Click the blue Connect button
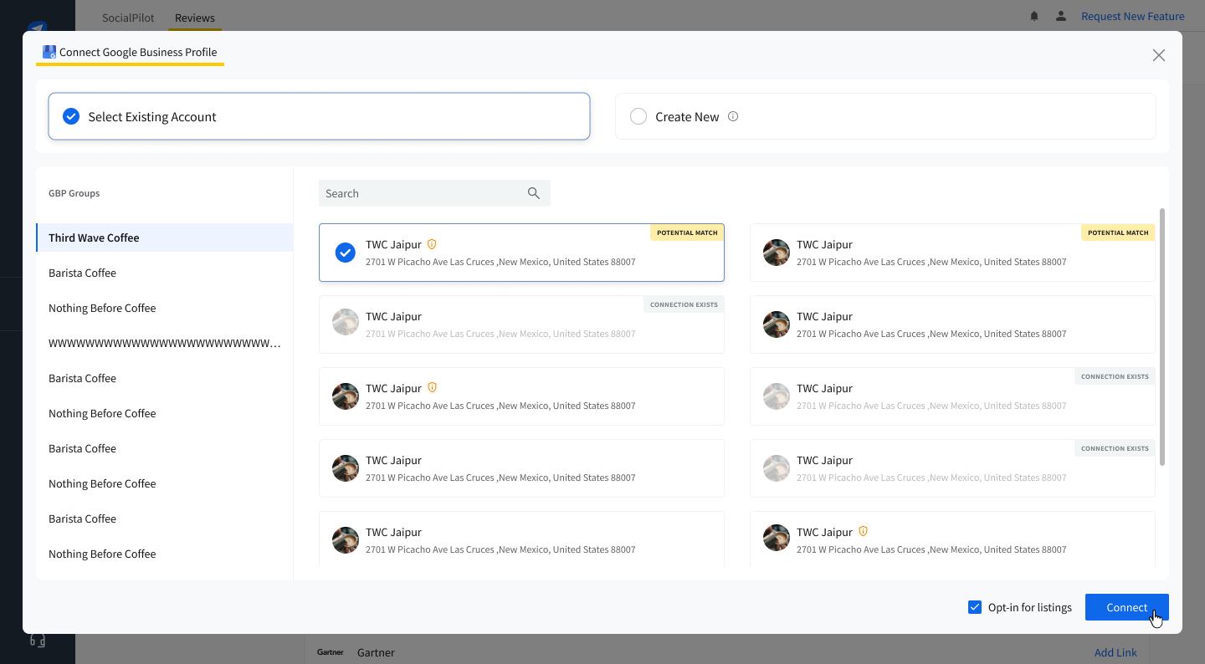This screenshot has height=664, width=1205. pyautogui.click(x=1126, y=607)
